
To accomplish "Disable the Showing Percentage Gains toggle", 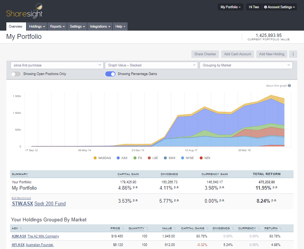I will coord(110,74).
